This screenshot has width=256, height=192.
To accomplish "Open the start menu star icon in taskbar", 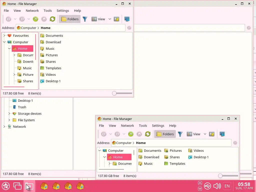I will (6, 186).
